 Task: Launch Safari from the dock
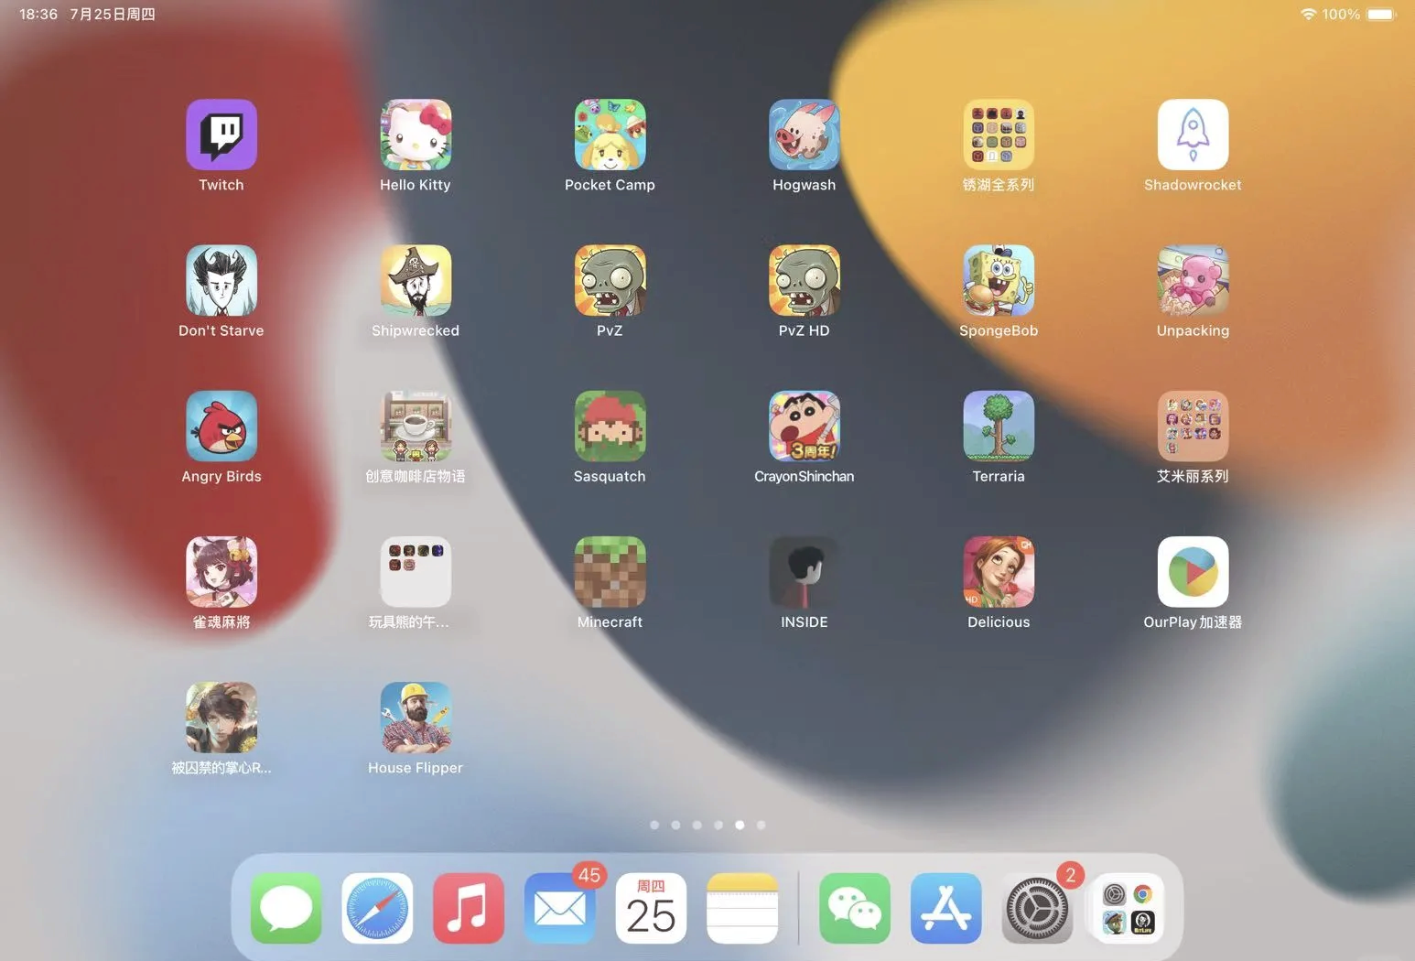coord(377,908)
